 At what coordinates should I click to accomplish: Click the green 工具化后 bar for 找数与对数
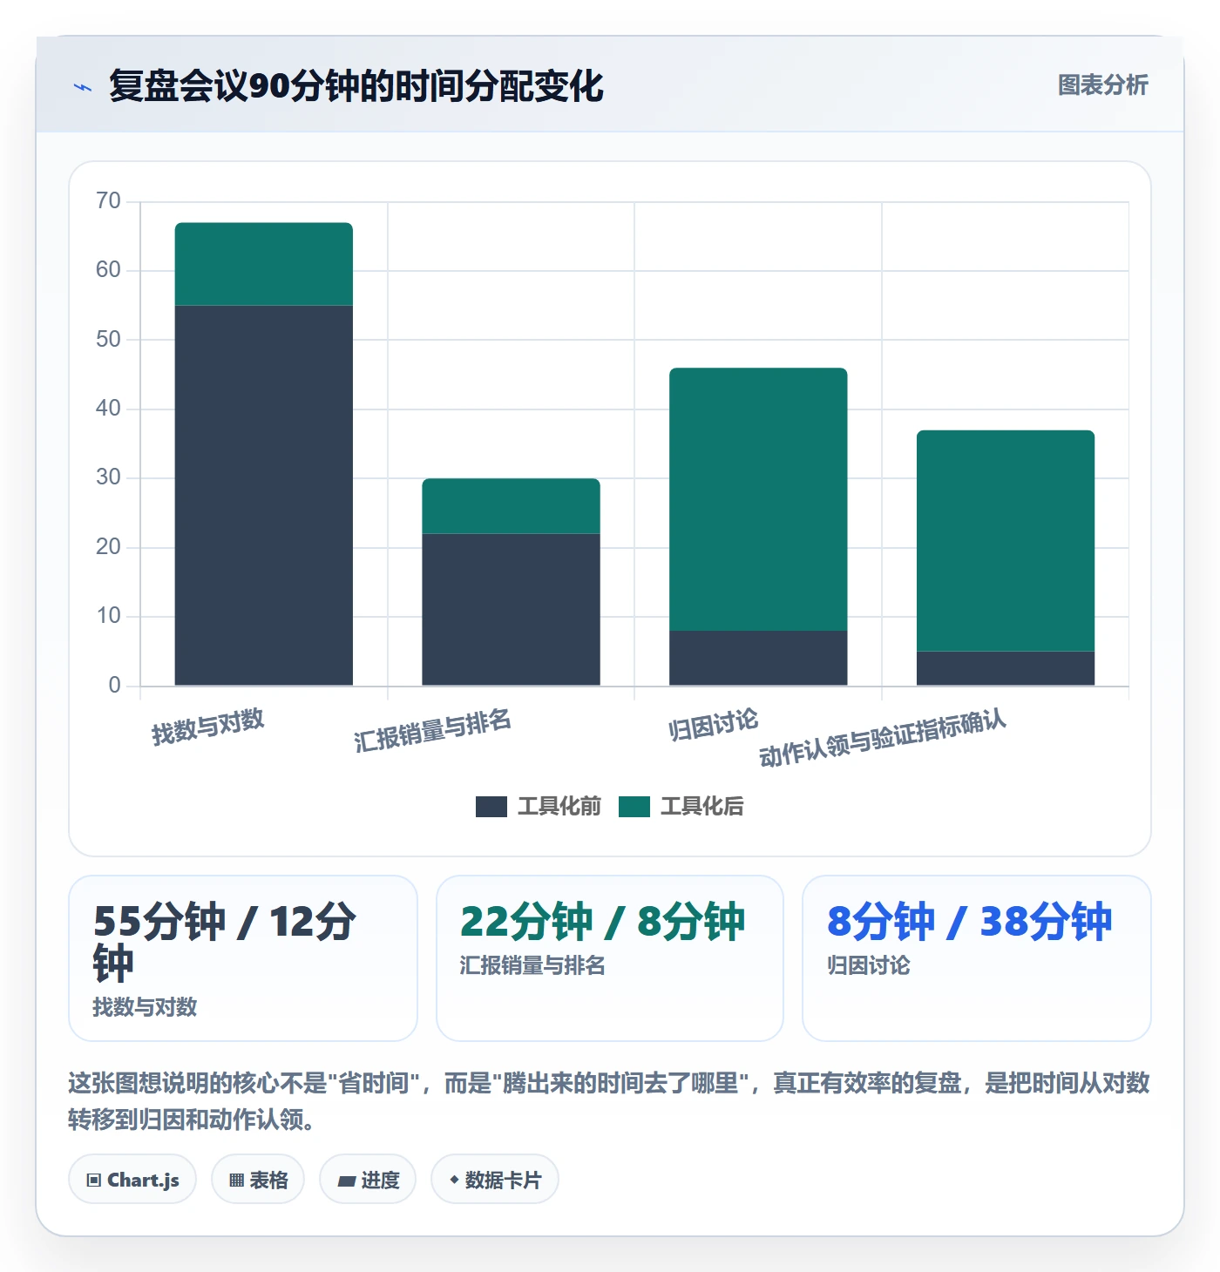coord(264,264)
